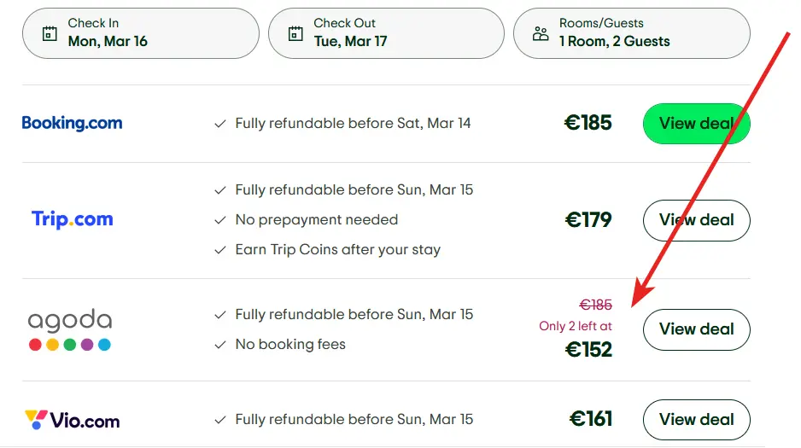Click the Trip.com logo
The image size is (801, 448).
coord(73,219)
